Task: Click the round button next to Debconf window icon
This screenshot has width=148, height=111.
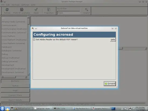Action: click(x=36, y=28)
